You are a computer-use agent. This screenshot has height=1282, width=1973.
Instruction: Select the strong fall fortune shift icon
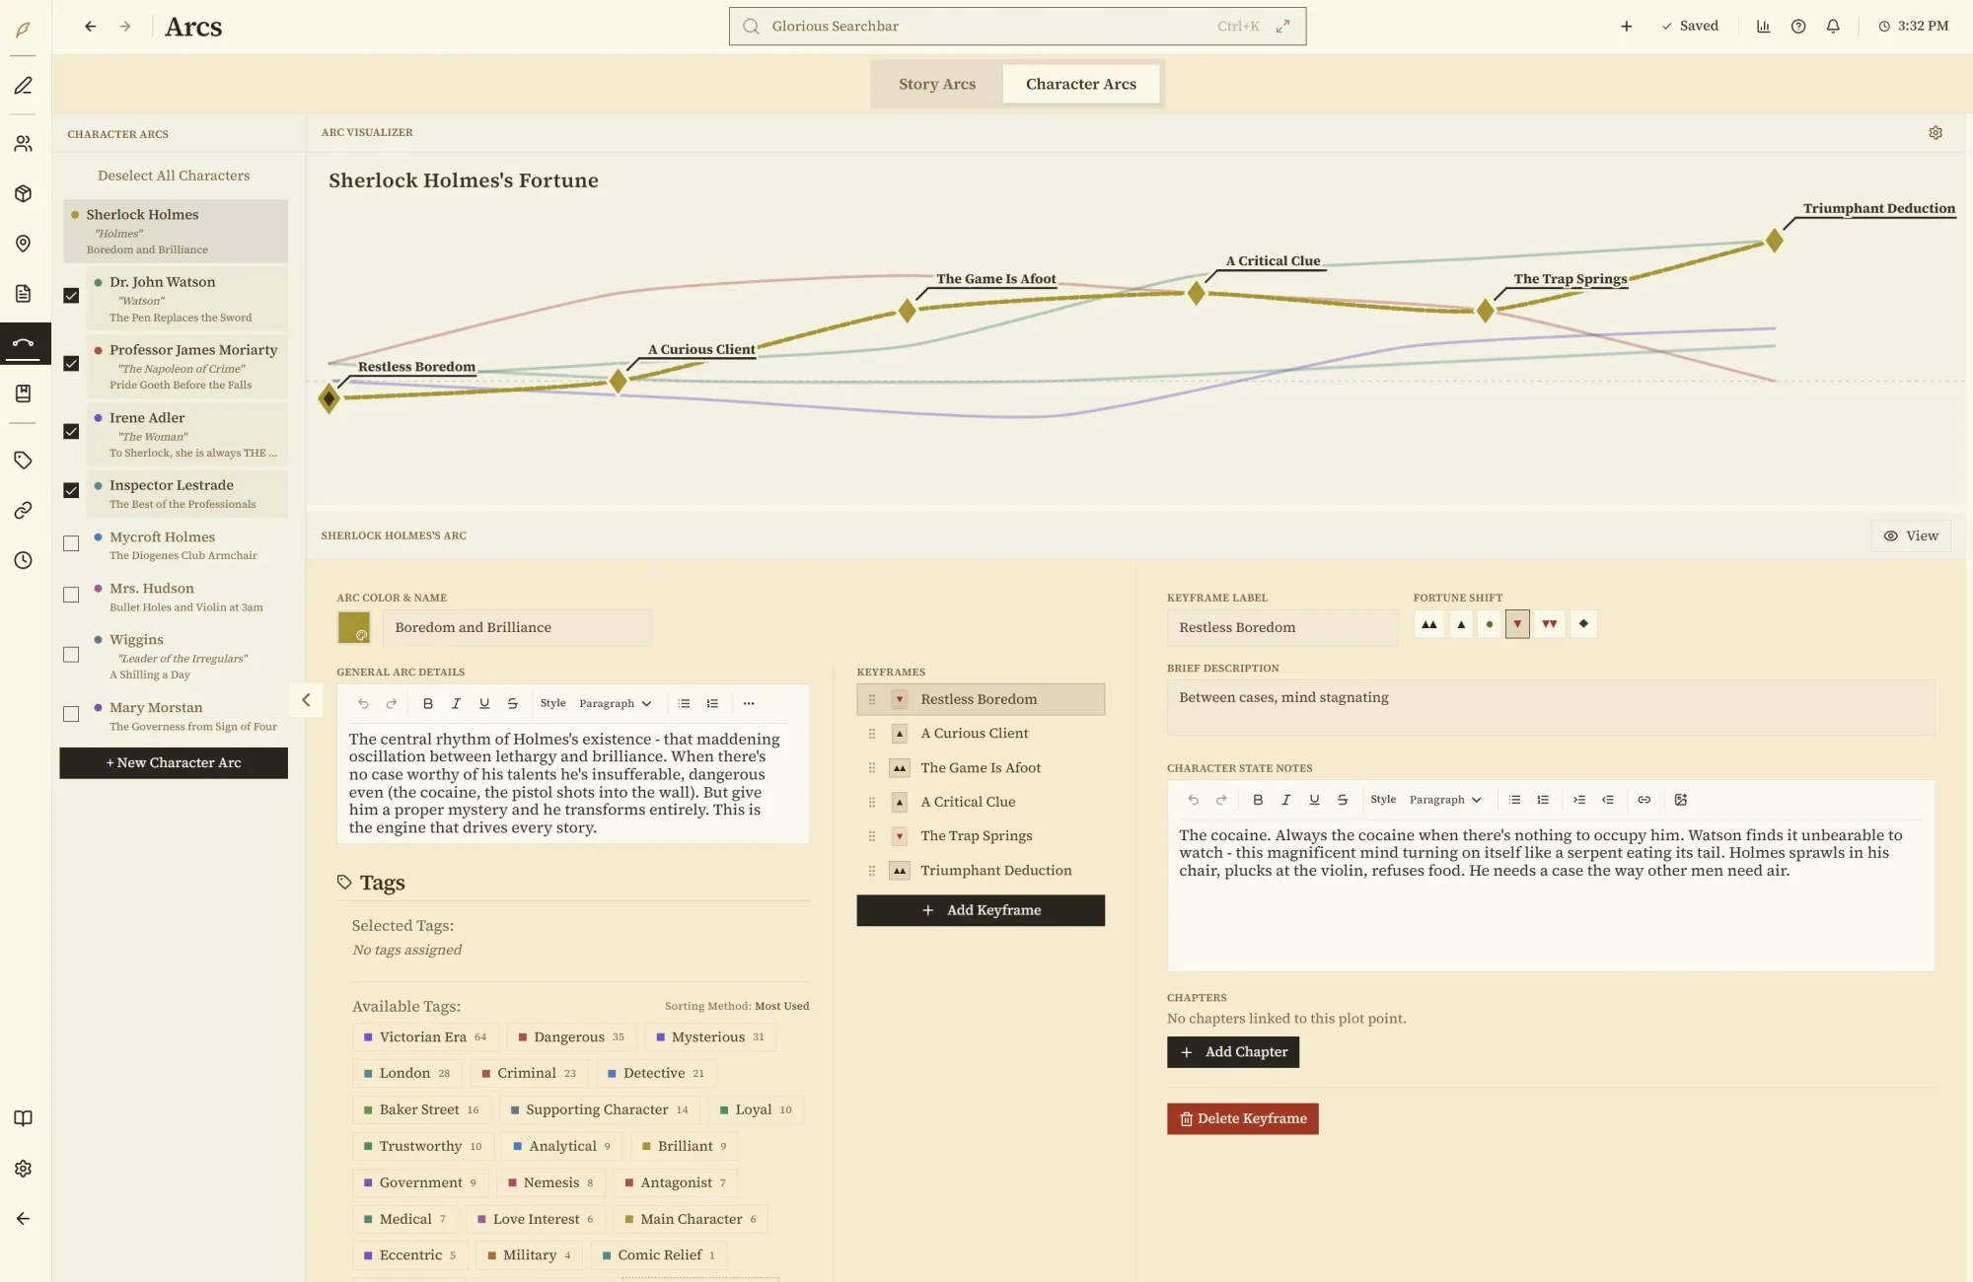click(x=1550, y=624)
